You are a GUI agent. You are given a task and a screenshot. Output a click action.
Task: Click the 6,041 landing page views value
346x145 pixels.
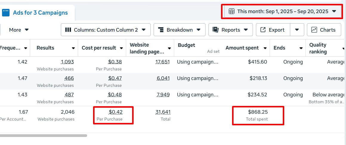(163, 78)
